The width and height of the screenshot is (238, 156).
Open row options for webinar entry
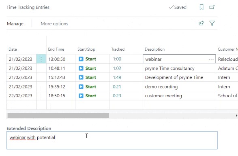point(41,59)
